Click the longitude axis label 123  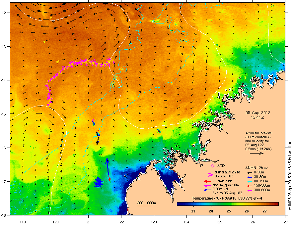point(154,222)
